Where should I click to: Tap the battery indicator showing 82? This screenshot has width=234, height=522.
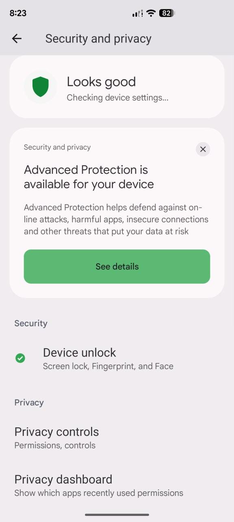(167, 13)
